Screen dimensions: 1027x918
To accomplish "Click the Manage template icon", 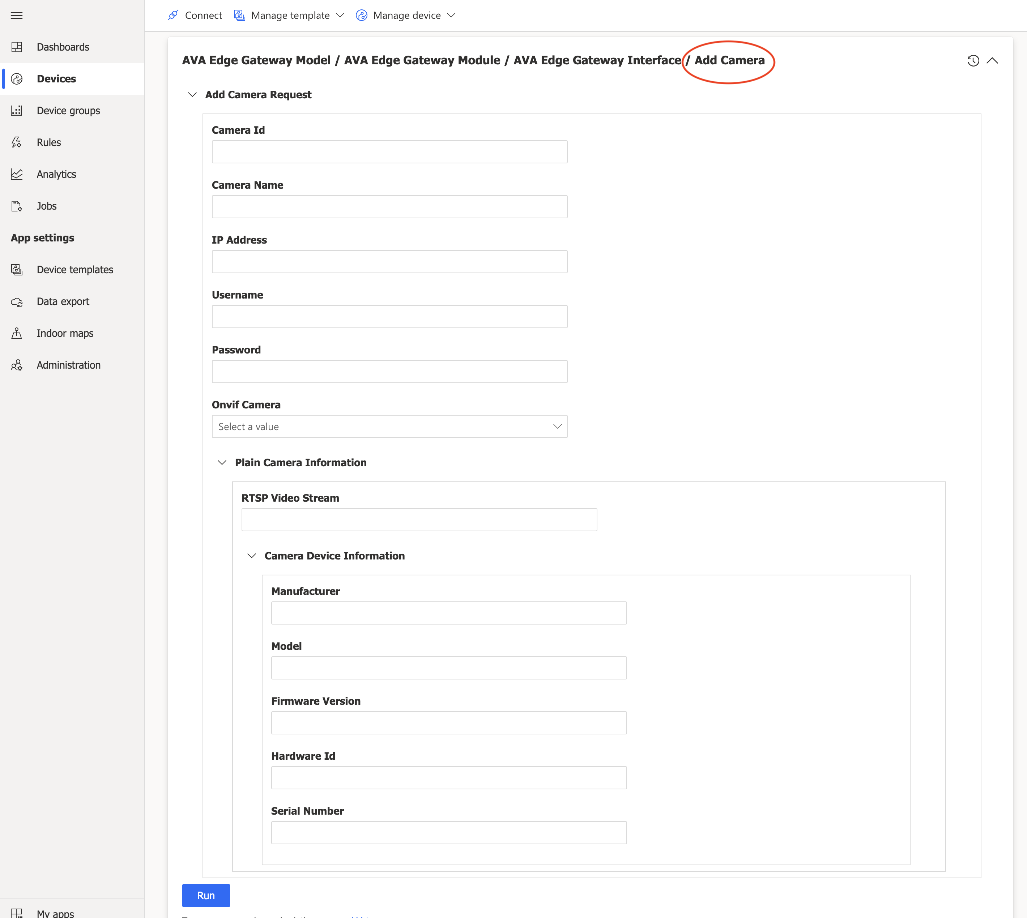I will (x=239, y=15).
